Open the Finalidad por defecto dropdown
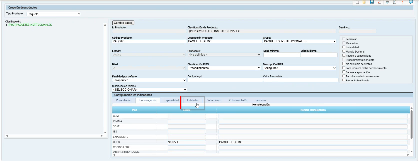This screenshot has width=419, height=161. click(149, 80)
